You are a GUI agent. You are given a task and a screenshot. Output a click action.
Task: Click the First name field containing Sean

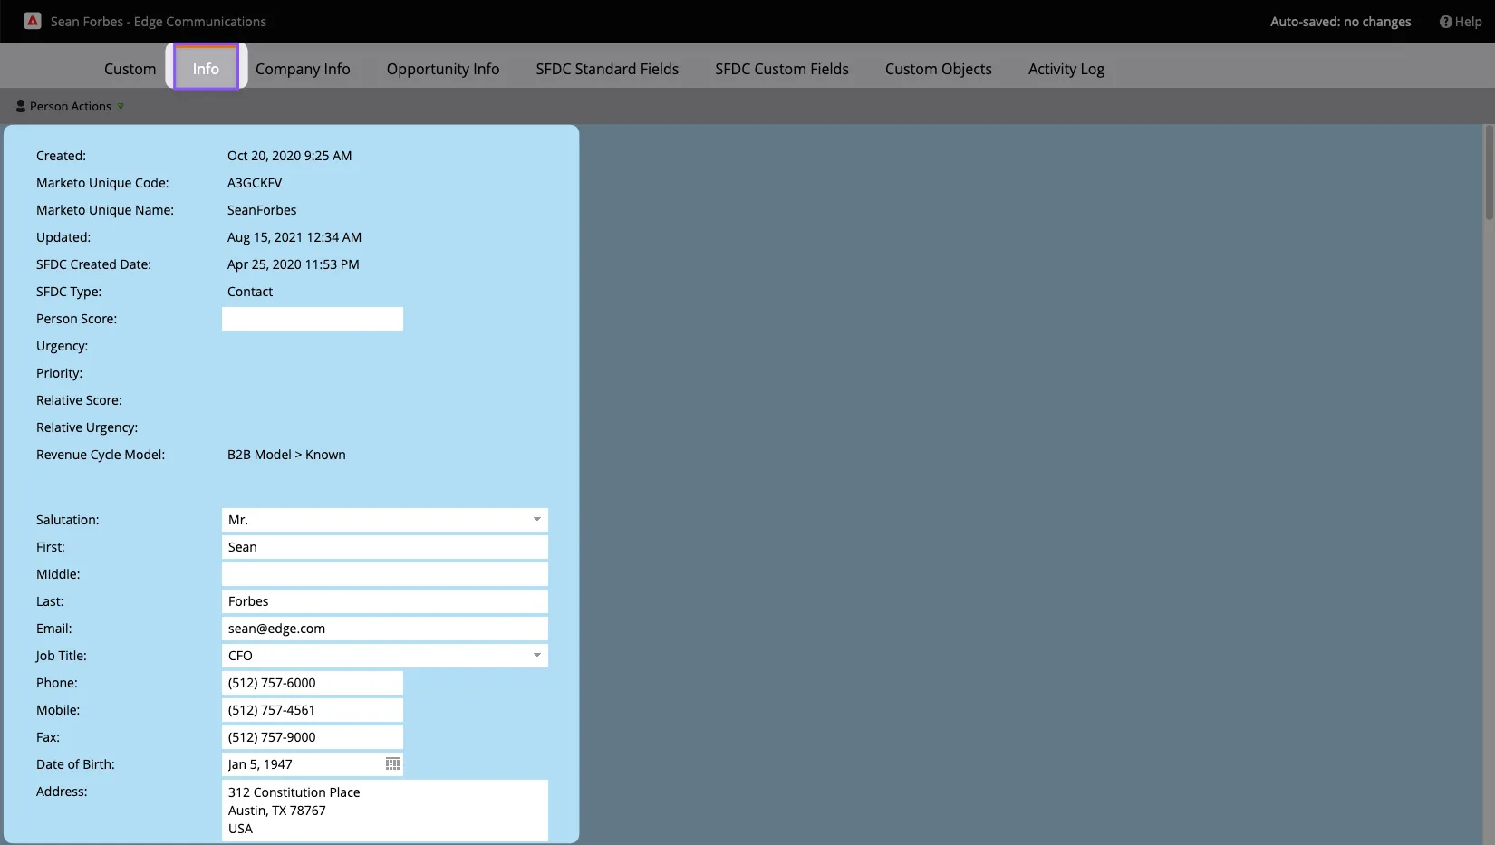[385, 547]
